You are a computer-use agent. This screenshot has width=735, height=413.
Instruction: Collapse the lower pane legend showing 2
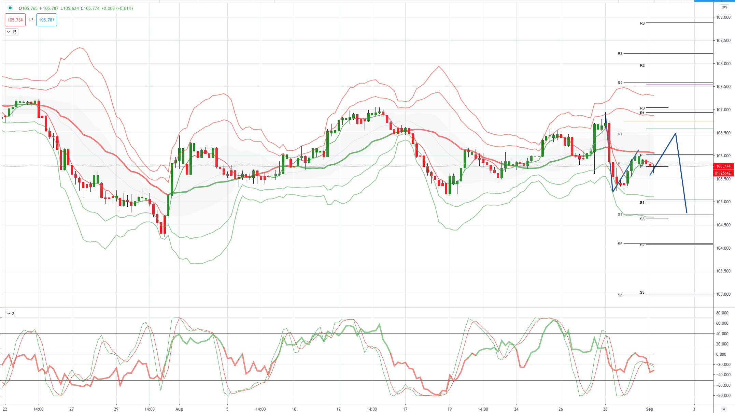[11, 313]
